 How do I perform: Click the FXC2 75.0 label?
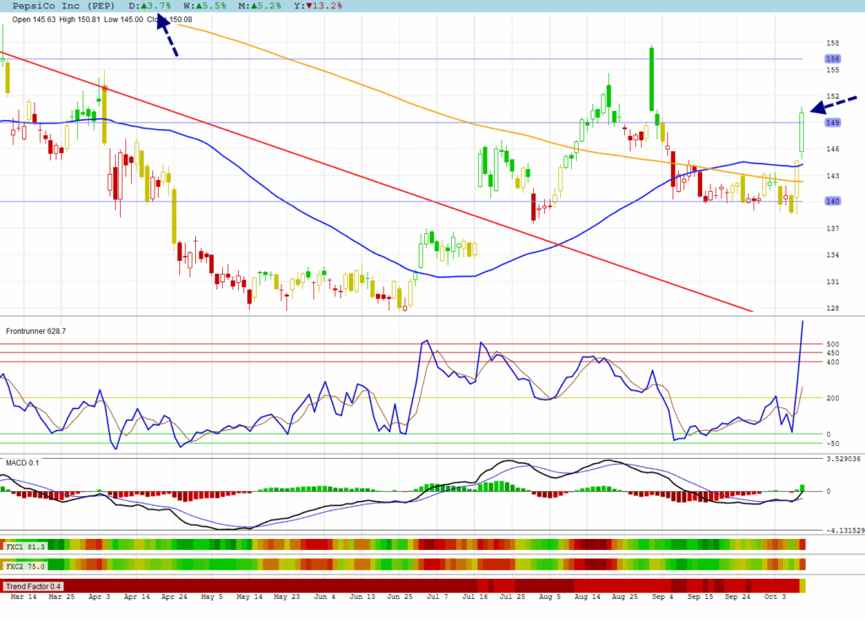pos(25,565)
